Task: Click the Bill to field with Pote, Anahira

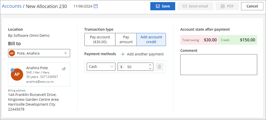Action: (39, 53)
